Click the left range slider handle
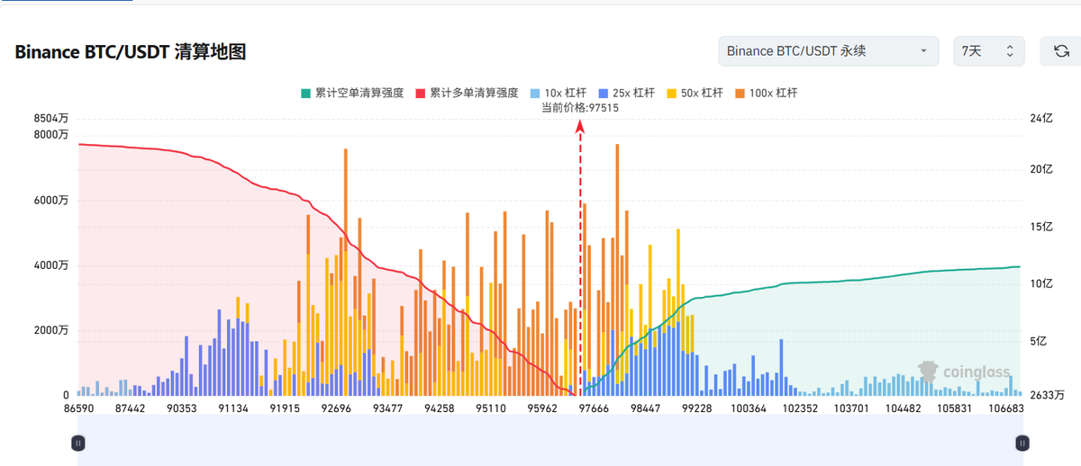Viewport: 1081px width, 466px height. (77, 443)
